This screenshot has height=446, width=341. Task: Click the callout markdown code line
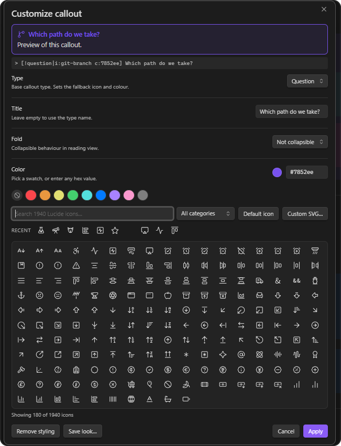pyautogui.click(x=170, y=63)
